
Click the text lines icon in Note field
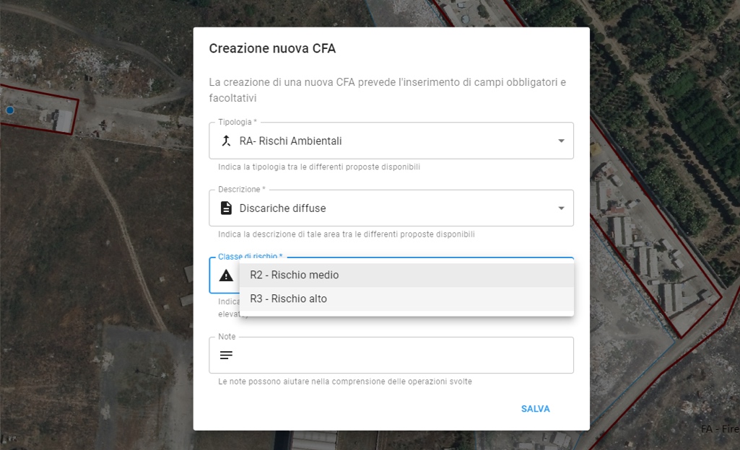coord(226,355)
